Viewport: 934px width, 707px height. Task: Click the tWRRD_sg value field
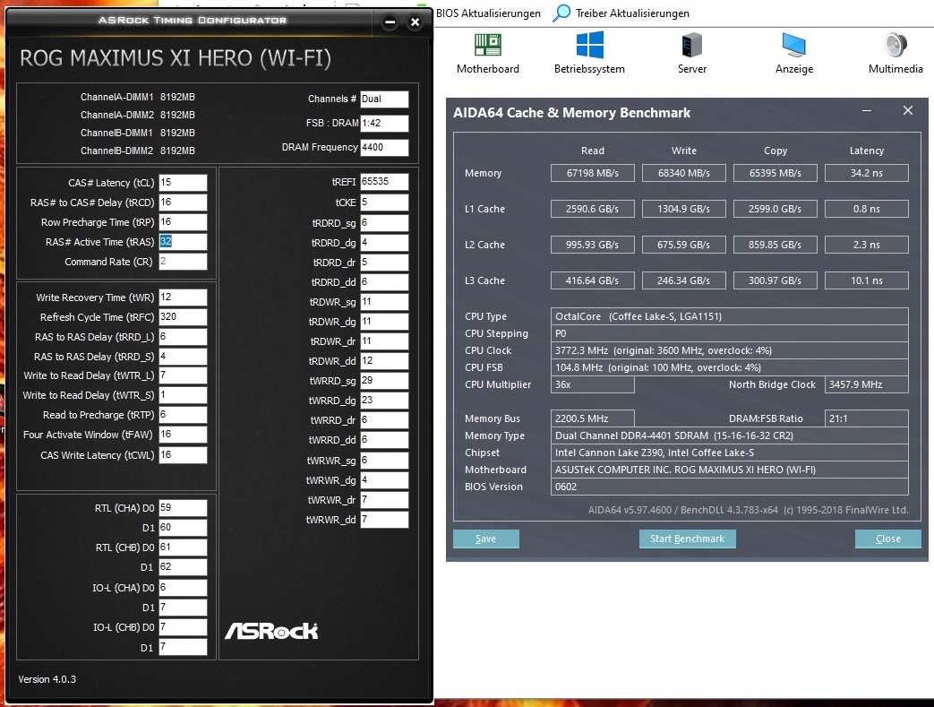[x=384, y=380]
